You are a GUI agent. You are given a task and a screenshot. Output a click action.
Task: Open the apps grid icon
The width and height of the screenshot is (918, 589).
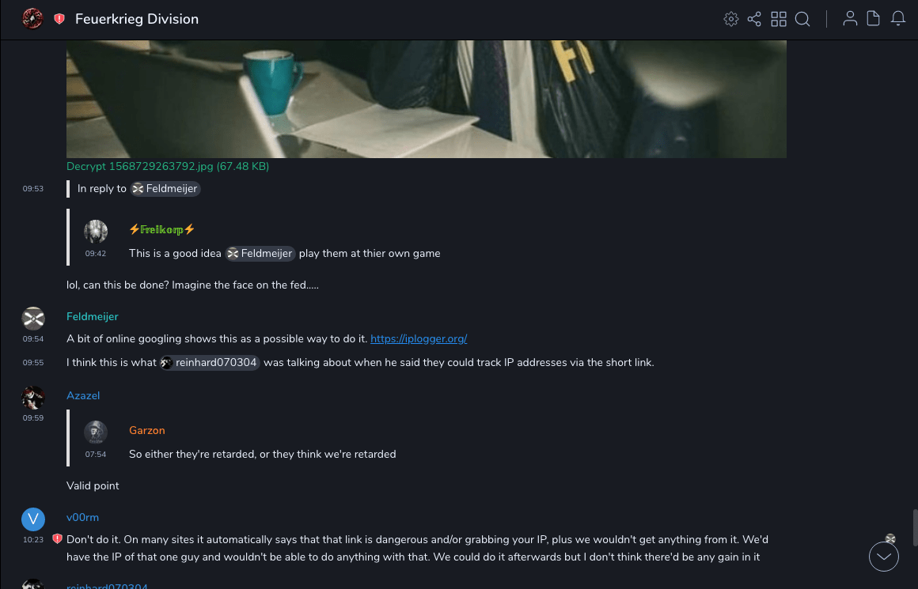(779, 19)
